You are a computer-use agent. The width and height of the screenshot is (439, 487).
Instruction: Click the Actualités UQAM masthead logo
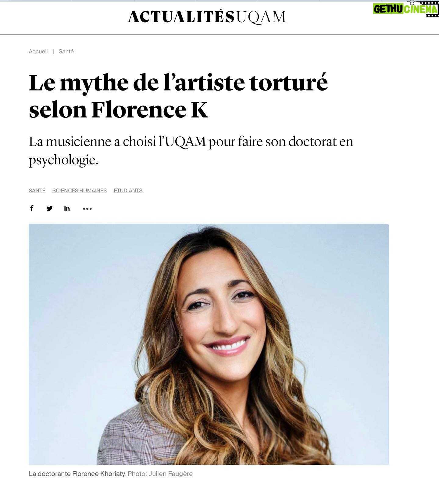click(x=207, y=17)
